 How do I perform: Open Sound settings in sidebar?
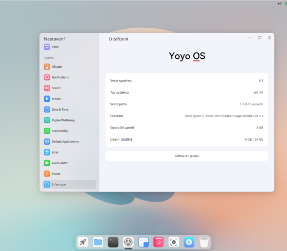[x=56, y=88]
